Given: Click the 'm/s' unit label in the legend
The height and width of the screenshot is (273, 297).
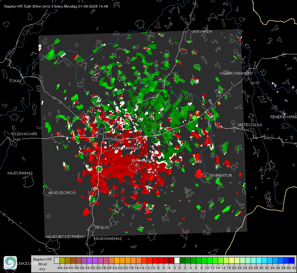Looking at the screenshot, I should [42, 269].
